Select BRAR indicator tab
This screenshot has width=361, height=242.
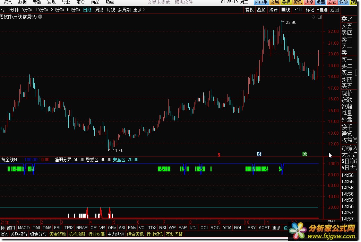point(82,228)
